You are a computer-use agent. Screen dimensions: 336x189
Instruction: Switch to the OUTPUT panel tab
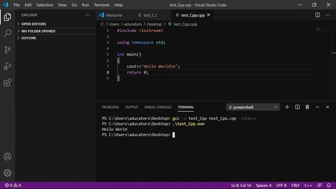132,107
